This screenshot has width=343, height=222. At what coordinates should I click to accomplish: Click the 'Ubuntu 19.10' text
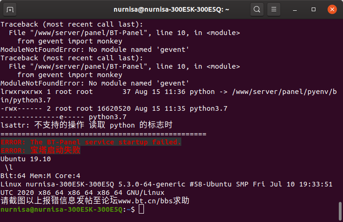coord(26,159)
